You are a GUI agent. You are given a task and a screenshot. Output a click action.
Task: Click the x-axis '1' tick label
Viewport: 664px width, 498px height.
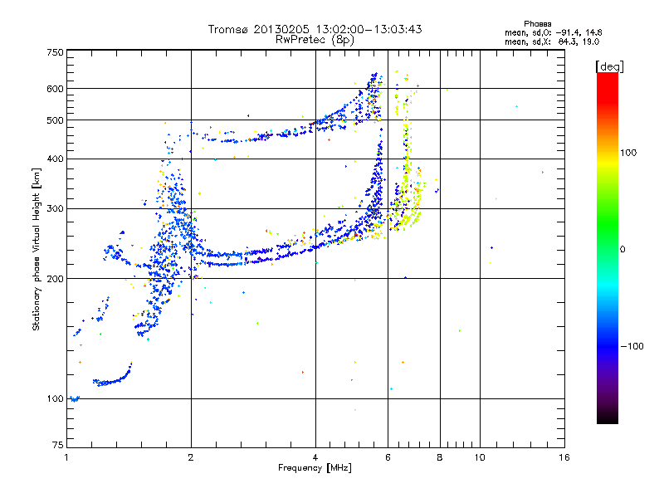[67, 457]
